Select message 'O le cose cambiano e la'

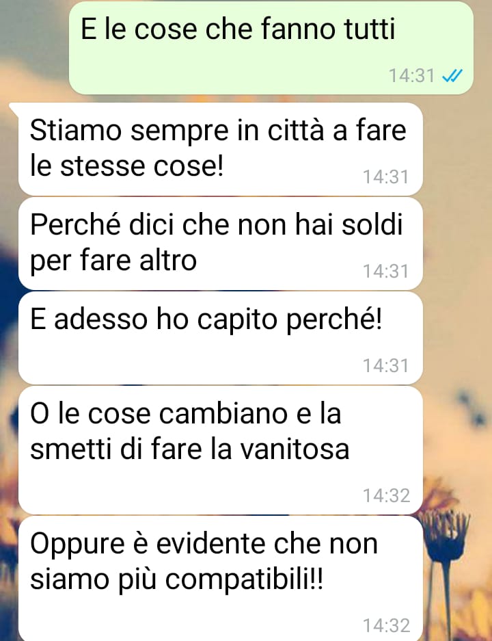pyautogui.click(x=221, y=450)
